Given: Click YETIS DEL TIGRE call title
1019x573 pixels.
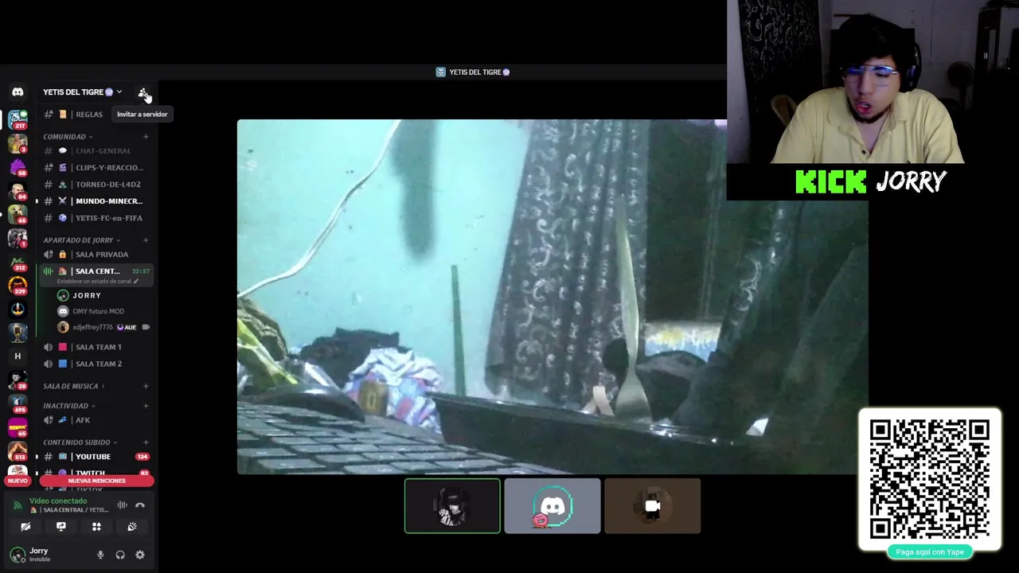Looking at the screenshot, I should (473, 72).
